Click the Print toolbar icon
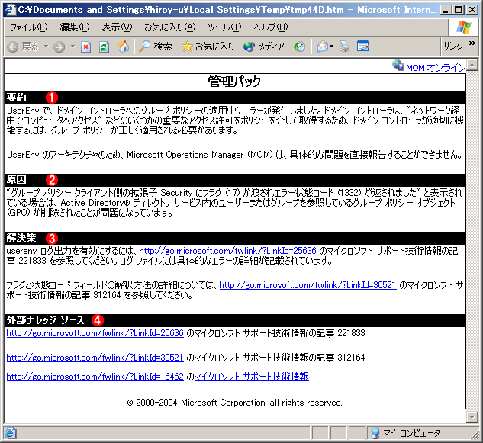Viewport: 483px width, 443px height. coord(345,47)
